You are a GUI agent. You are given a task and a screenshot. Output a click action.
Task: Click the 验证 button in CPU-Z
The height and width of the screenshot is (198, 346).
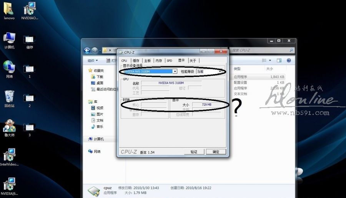(x=194, y=152)
